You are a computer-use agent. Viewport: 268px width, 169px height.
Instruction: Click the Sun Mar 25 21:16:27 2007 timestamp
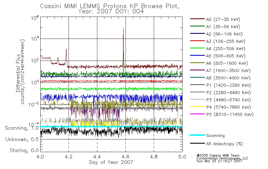(x=219, y=161)
